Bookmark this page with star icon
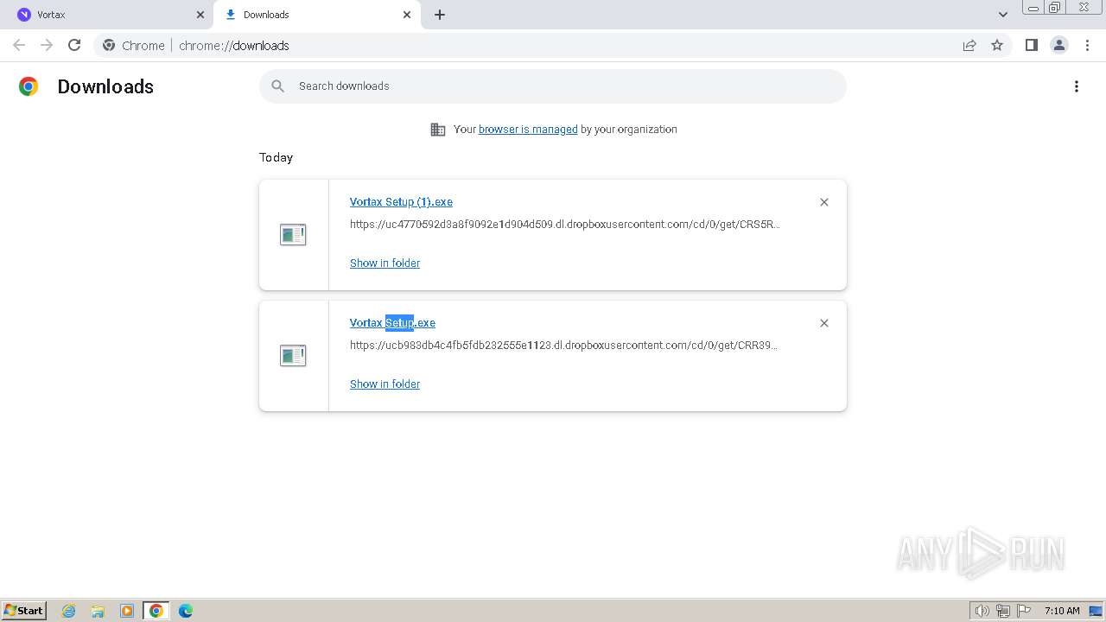Image resolution: width=1106 pixels, height=622 pixels. pyautogui.click(x=997, y=45)
